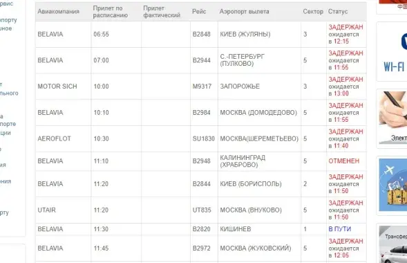Click the Прилет по расписанию column header

[111, 12]
